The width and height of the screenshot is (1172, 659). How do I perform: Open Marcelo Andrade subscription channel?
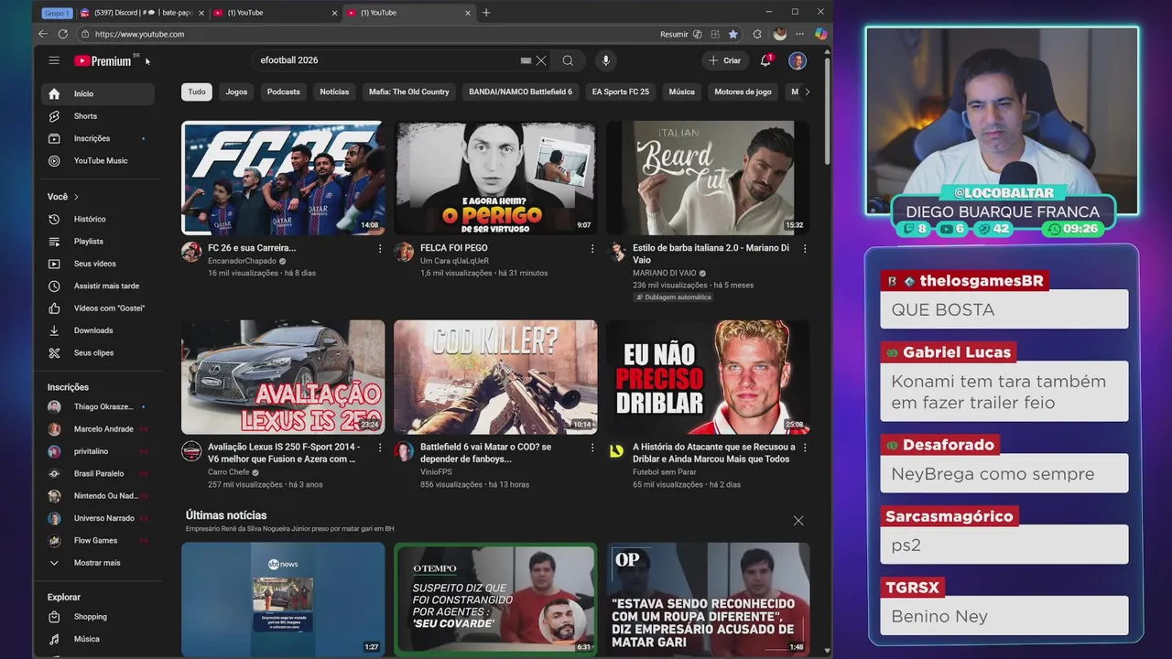[98, 429]
